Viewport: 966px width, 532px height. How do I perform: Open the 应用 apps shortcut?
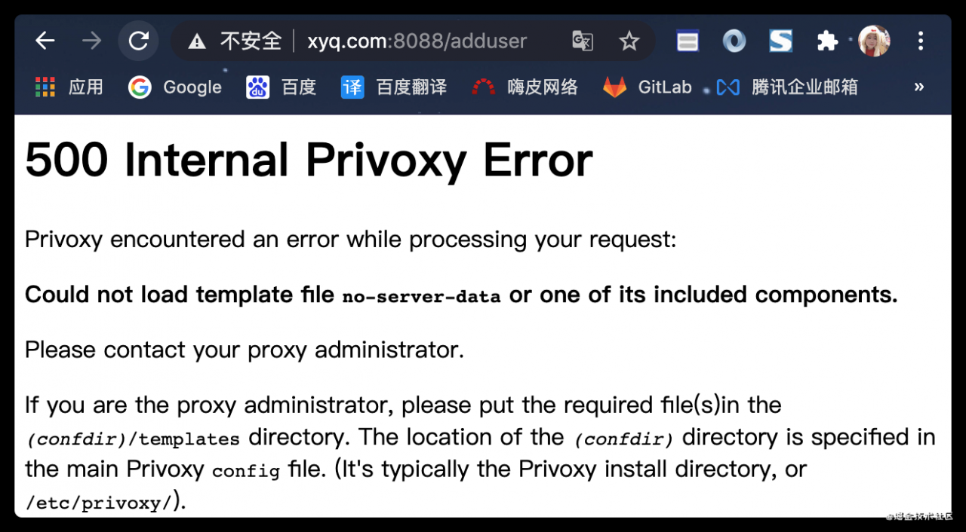click(69, 87)
